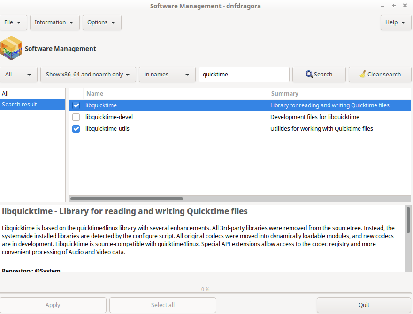Open the Options menu
413x314 pixels.
click(102, 22)
